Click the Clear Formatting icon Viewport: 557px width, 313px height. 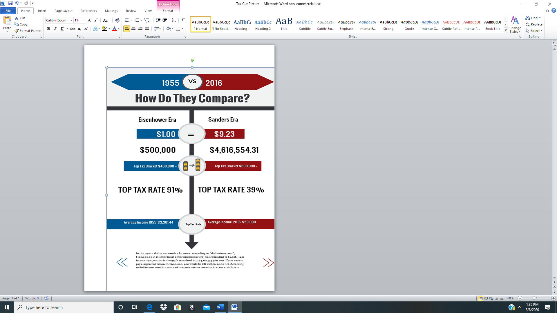[x=117, y=20]
